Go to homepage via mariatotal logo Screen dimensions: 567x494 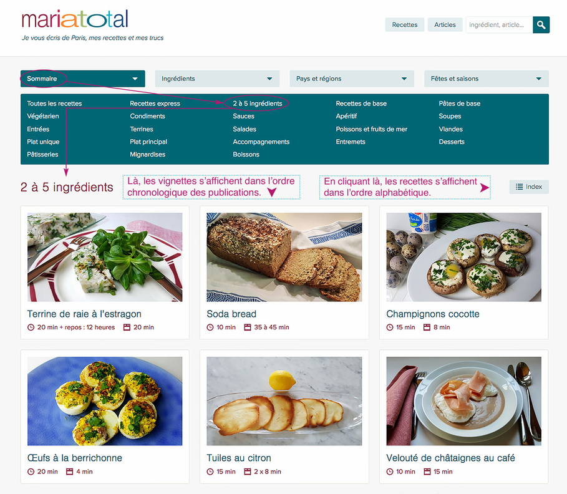(x=75, y=19)
